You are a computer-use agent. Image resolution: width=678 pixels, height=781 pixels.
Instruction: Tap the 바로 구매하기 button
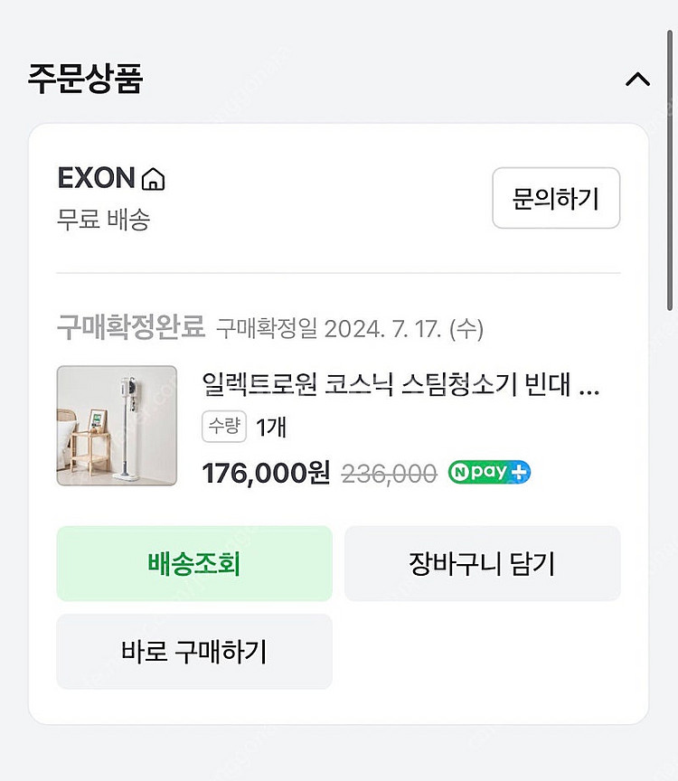coord(194,651)
